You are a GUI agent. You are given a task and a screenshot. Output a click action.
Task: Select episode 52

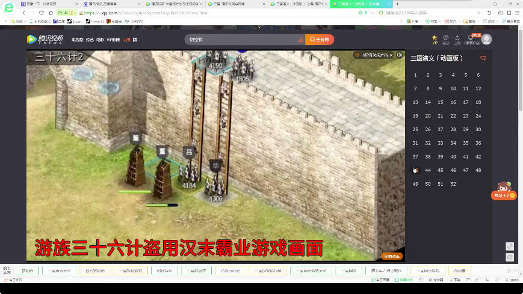click(453, 184)
